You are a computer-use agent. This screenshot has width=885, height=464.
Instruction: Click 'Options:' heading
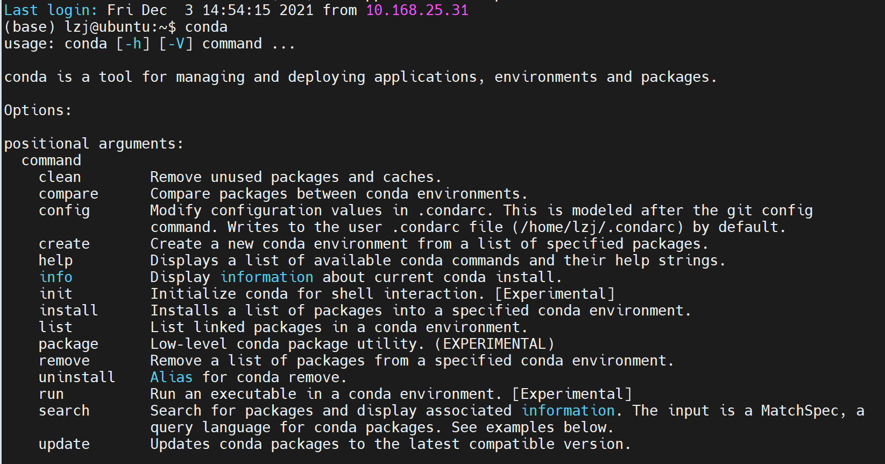tap(38, 110)
